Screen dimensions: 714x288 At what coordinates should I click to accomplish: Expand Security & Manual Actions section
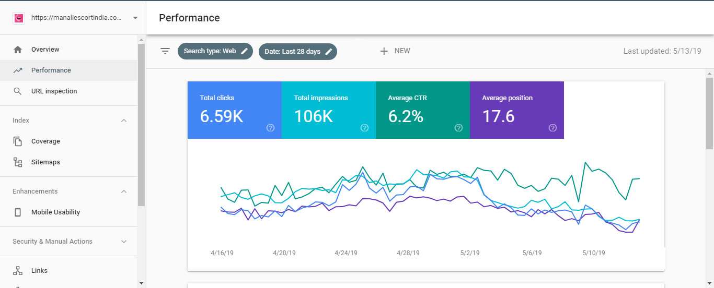[x=124, y=242]
